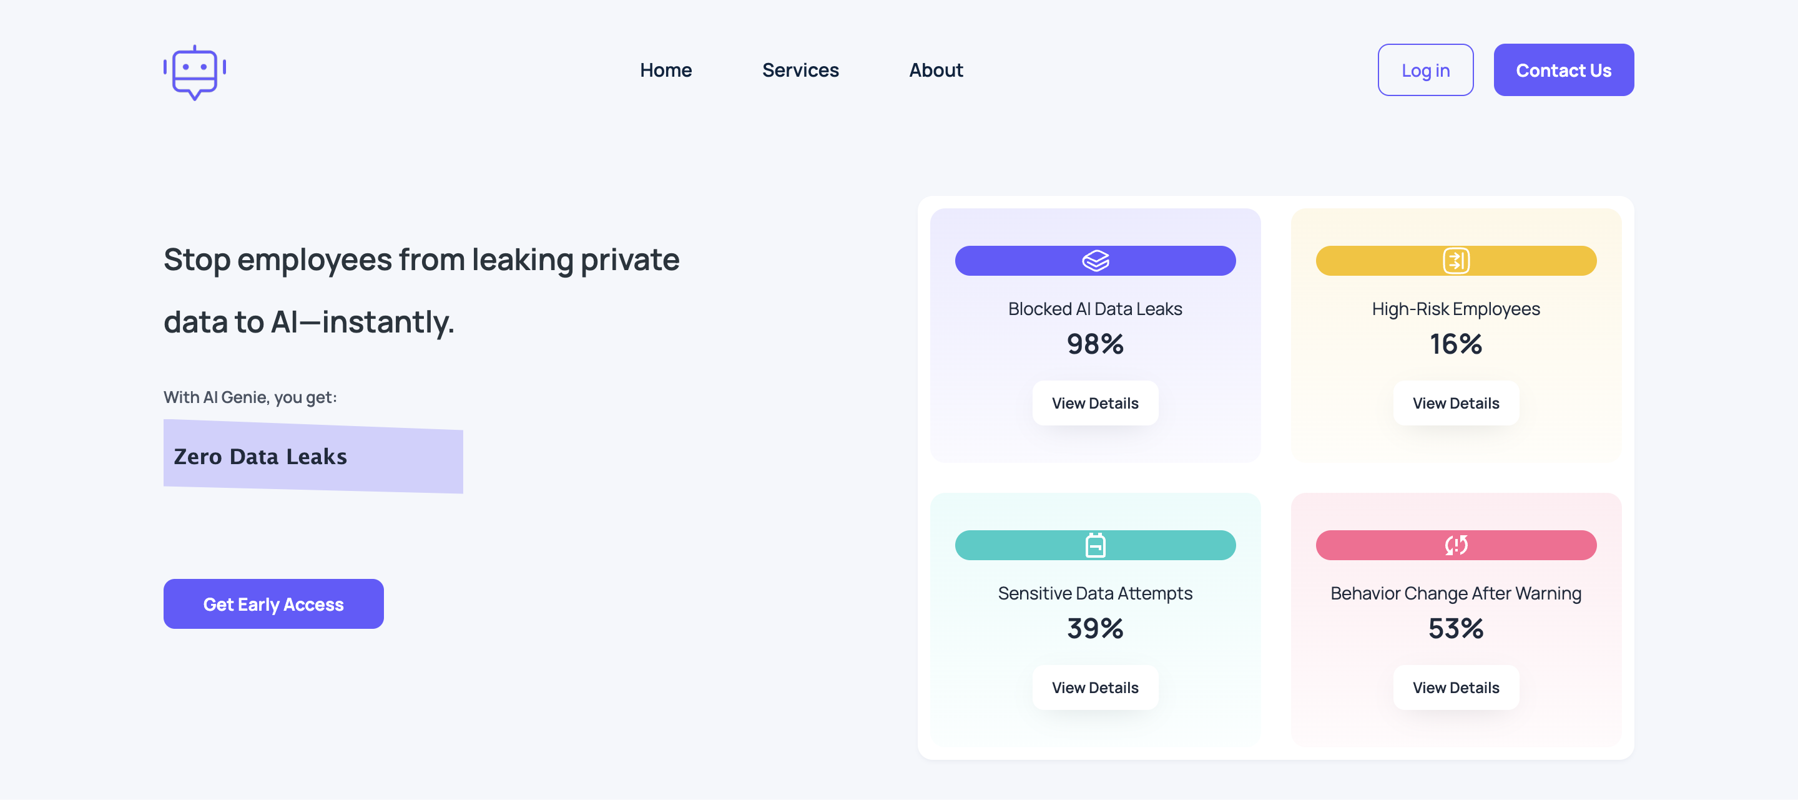Click the 53% behavior change statistic
1798x801 pixels.
pyautogui.click(x=1455, y=629)
